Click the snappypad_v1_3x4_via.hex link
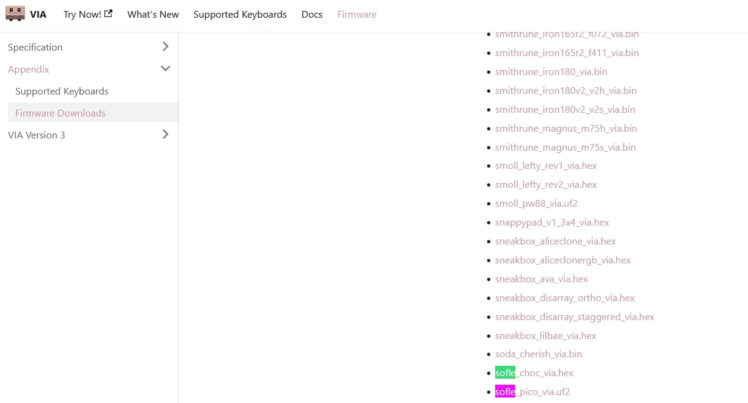Viewport: 748px width, 403px height. click(x=552, y=223)
